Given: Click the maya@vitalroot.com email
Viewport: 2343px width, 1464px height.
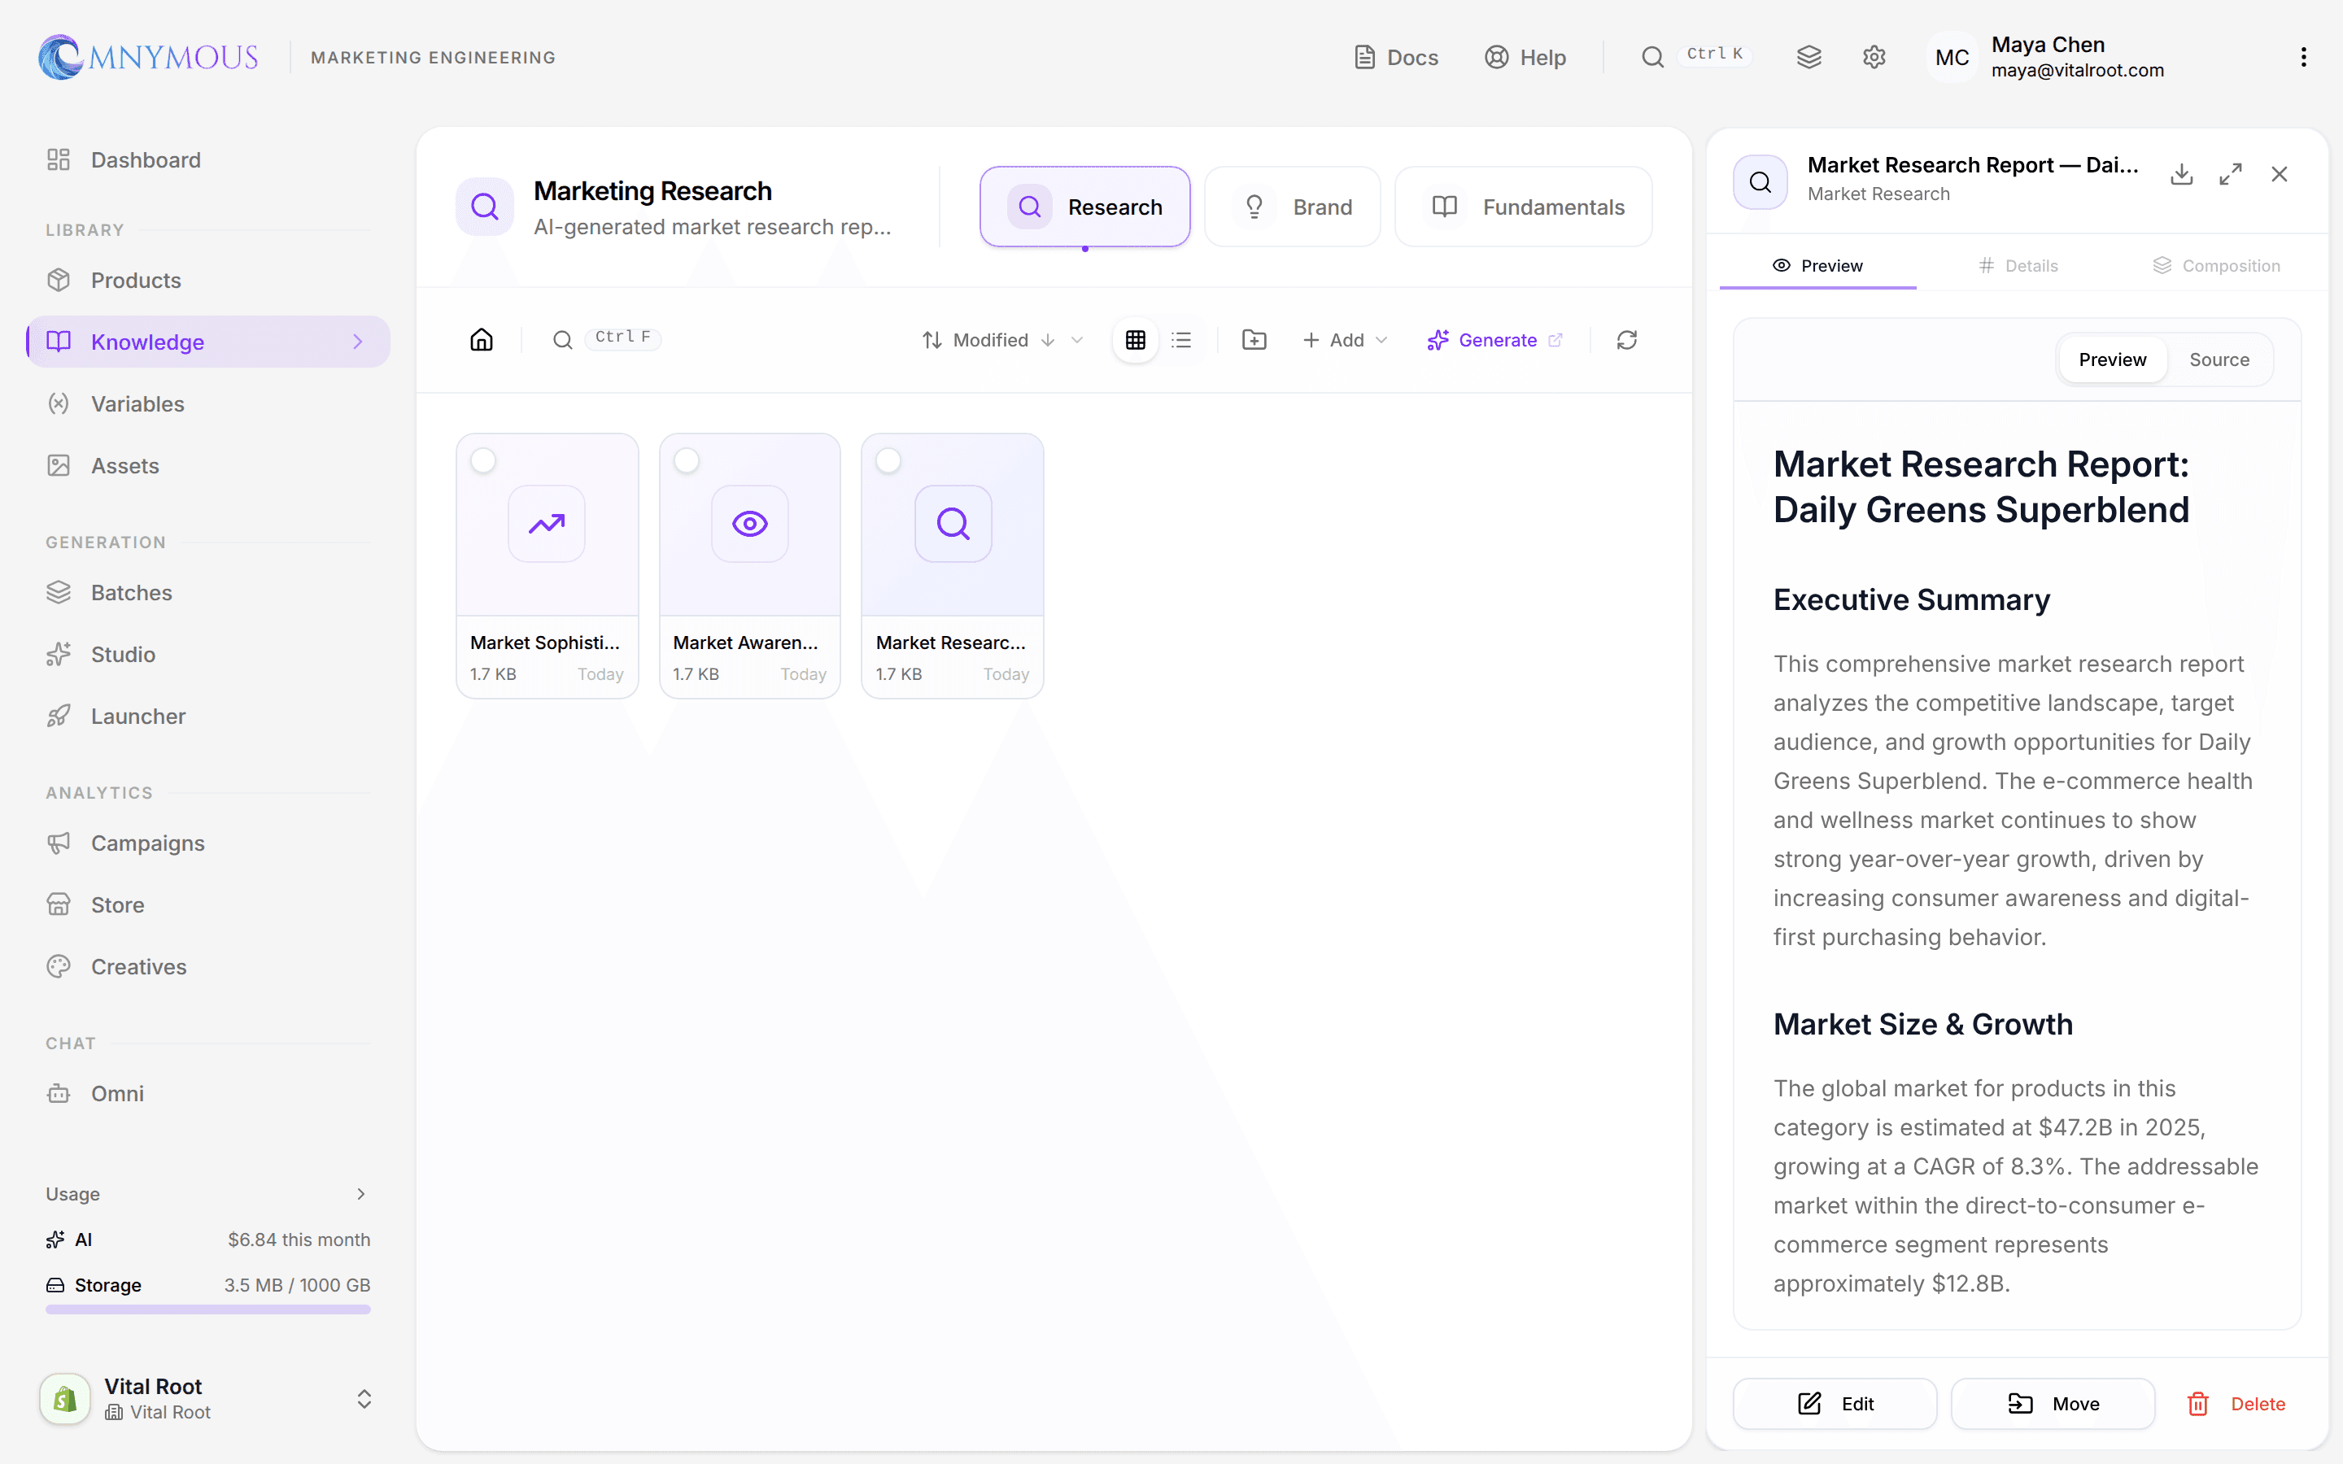Looking at the screenshot, I should 2078,71.
